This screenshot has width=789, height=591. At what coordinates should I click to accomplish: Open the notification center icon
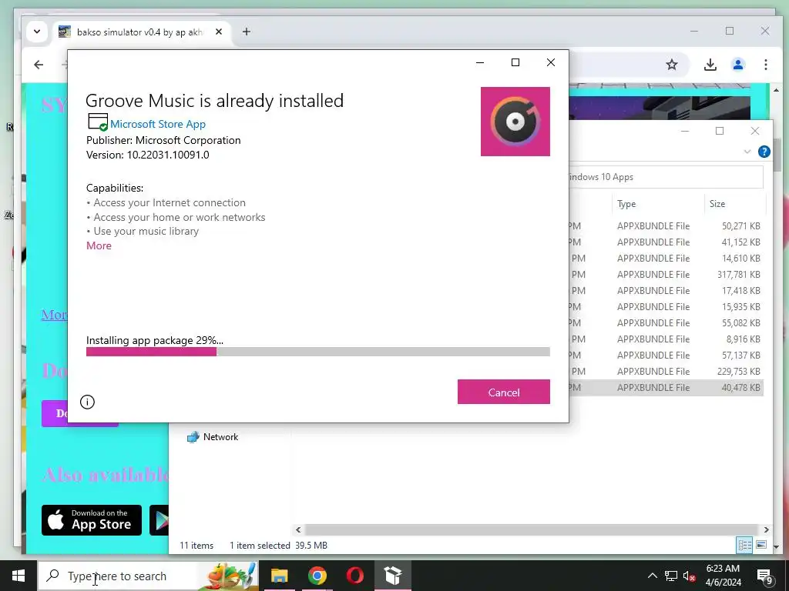pyautogui.click(x=765, y=576)
